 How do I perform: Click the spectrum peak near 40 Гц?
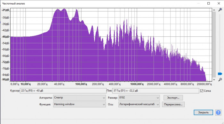58,9
